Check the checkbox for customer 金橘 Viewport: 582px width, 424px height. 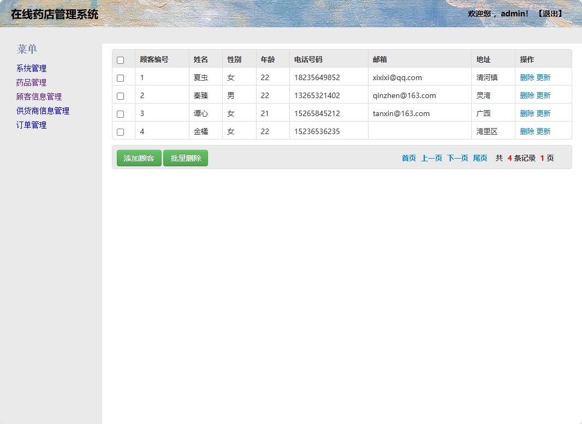(x=121, y=131)
